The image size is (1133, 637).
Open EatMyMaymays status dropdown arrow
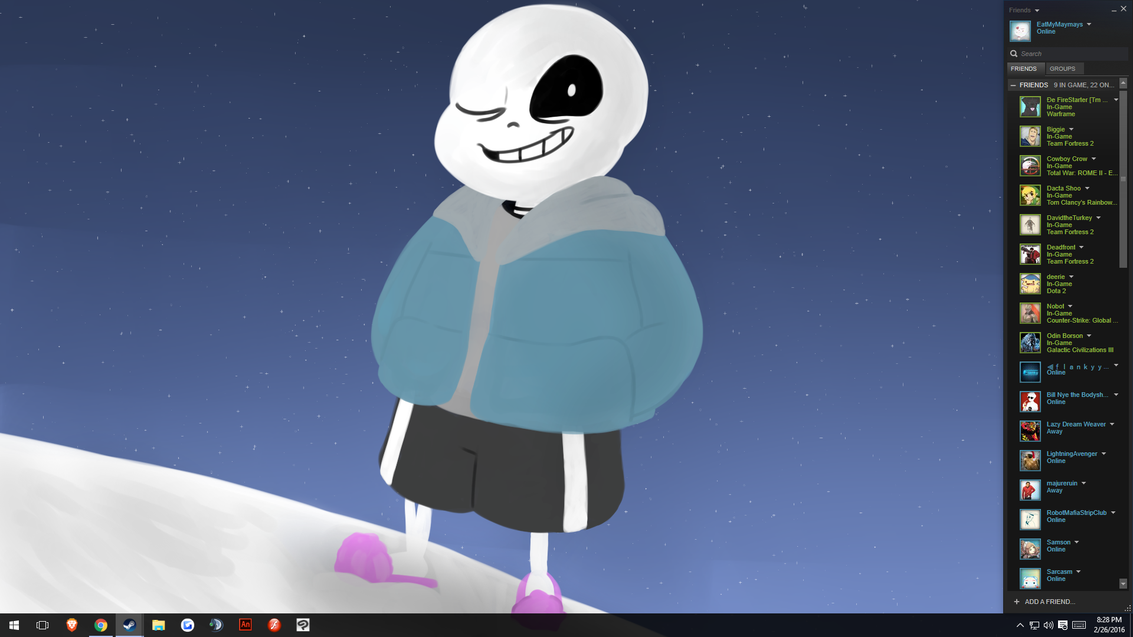click(1089, 24)
